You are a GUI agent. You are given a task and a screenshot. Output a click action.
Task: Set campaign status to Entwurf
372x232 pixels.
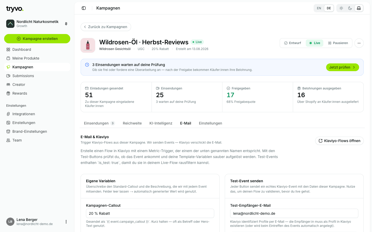(x=293, y=43)
